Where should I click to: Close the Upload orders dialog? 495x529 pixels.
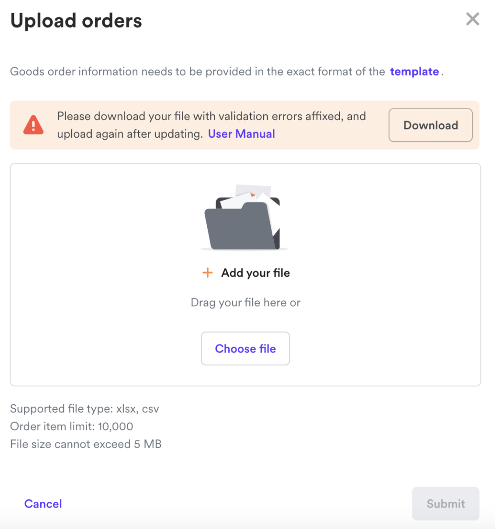pos(473,19)
